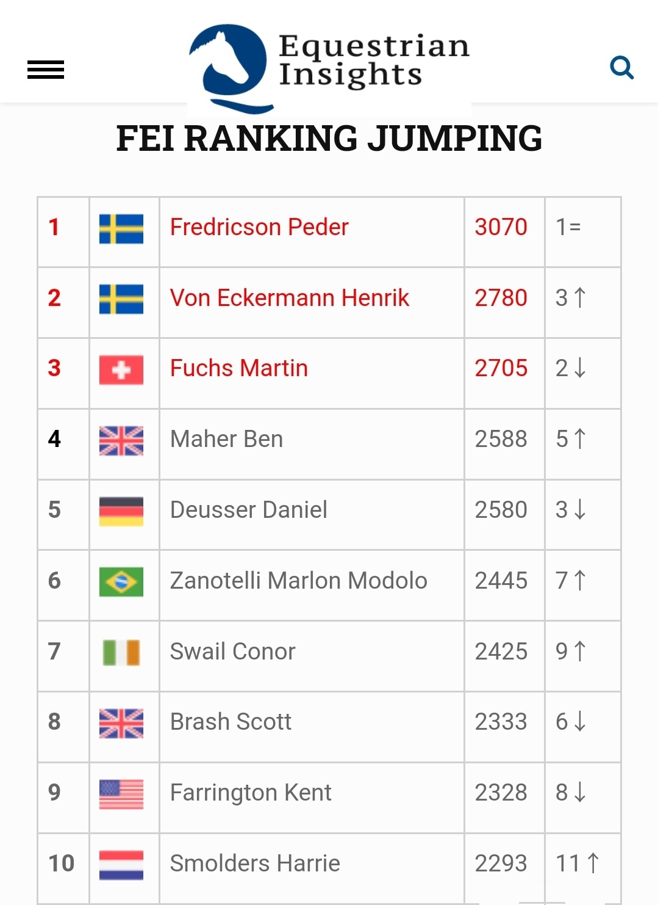Click the FEI RANKING JUMPING heading
Image resolution: width=658 pixels, height=905 pixels.
pyautogui.click(x=329, y=139)
